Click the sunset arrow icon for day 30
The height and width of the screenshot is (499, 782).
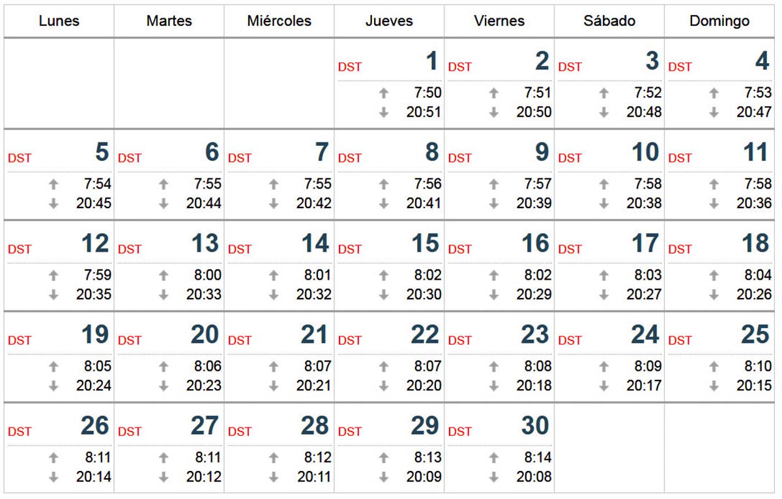(494, 476)
